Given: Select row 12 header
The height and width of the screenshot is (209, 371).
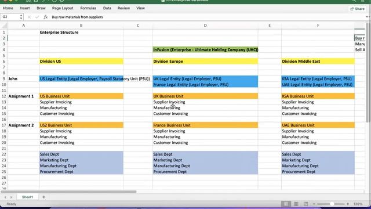Looking at the screenshot, I should pyautogui.click(x=4, y=96).
